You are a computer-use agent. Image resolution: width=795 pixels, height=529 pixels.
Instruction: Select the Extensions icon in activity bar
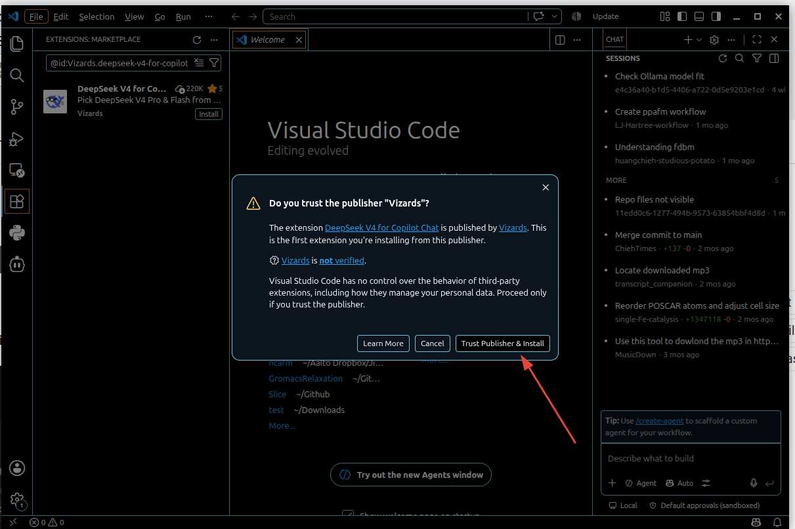click(17, 201)
